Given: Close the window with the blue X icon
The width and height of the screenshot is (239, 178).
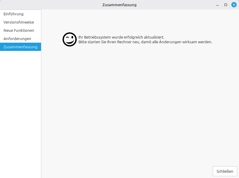Looking at the screenshot, I should point(234,5).
